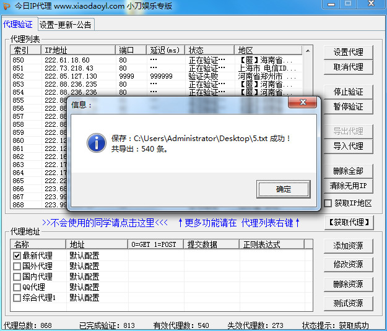Uncheck the 最新代理 checkbox

[x=17, y=256]
